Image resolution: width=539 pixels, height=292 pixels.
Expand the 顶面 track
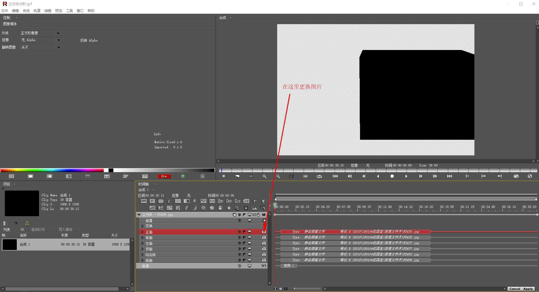[x=143, y=249]
